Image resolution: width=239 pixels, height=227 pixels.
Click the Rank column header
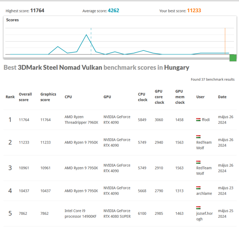click(x=10, y=97)
